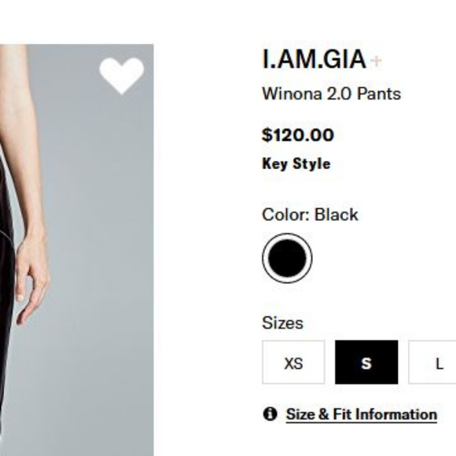Click the Winona 2.0 Pants title
456x456 pixels.
(x=332, y=94)
